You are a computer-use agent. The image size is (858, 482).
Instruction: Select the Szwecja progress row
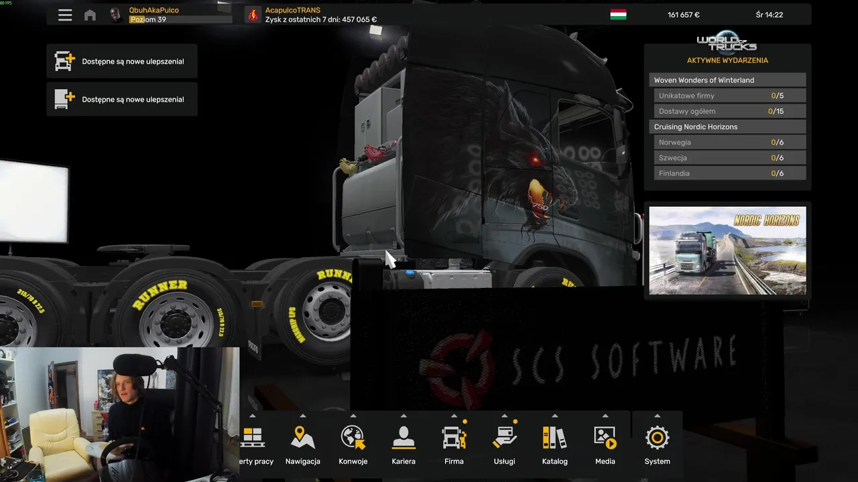[730, 157]
